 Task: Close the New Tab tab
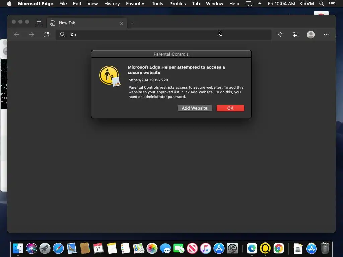click(x=121, y=23)
